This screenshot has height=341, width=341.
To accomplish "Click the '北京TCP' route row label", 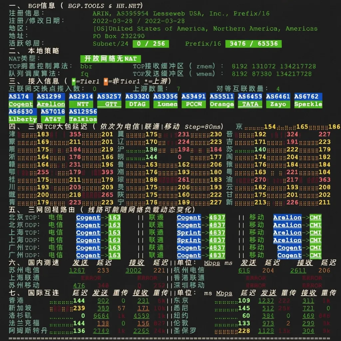I will coord(24,217).
